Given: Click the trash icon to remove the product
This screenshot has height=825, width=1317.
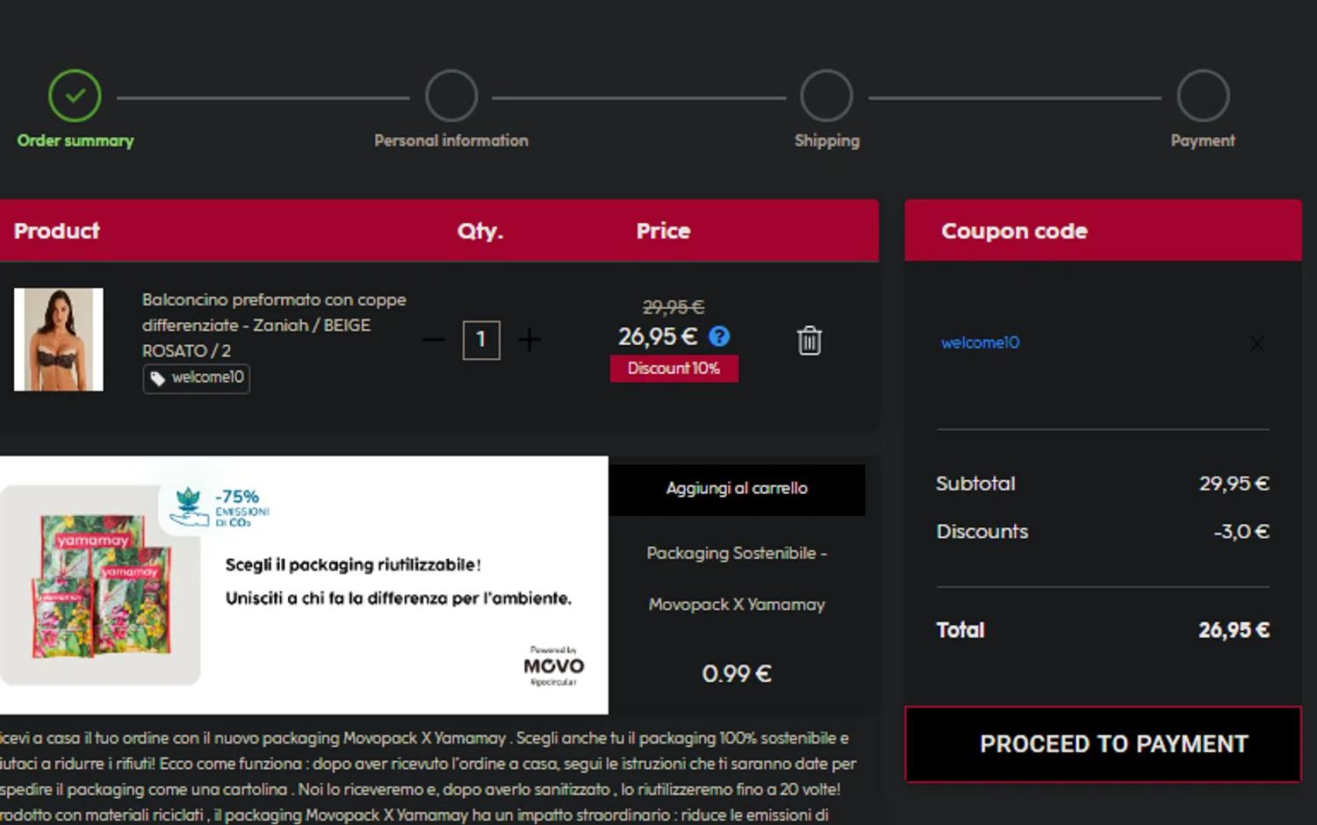Looking at the screenshot, I should (809, 341).
